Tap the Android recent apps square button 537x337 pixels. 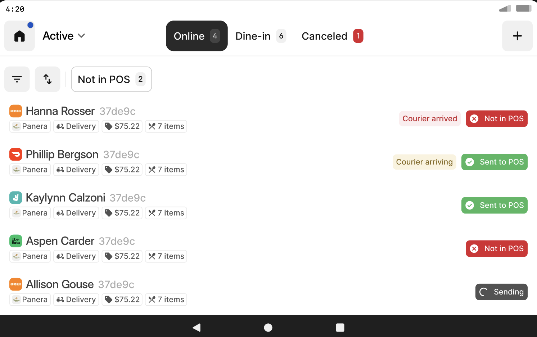click(x=340, y=327)
